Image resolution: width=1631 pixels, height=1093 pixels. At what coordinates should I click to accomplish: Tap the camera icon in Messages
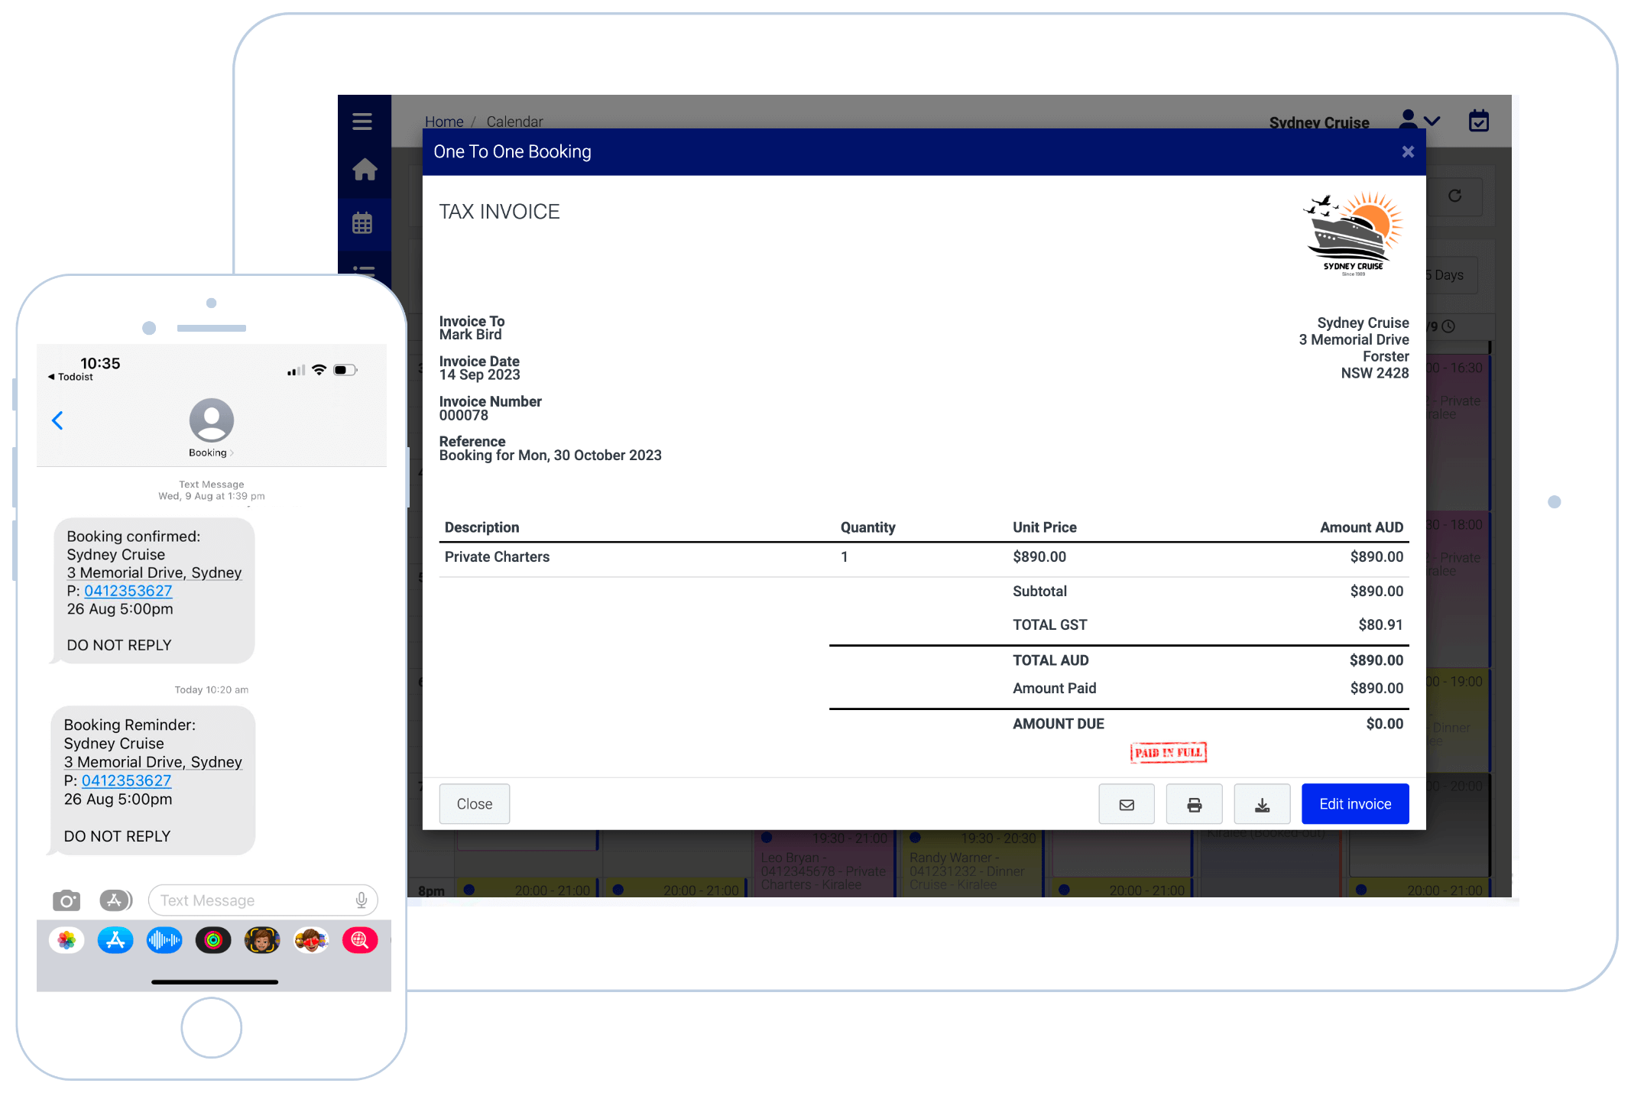[66, 900]
